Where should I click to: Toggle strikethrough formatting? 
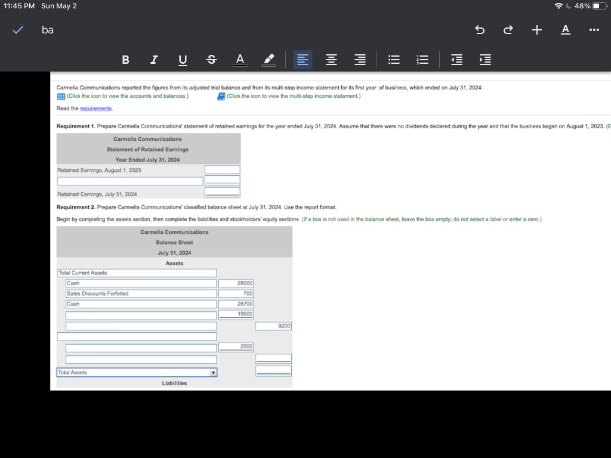pyautogui.click(x=211, y=60)
